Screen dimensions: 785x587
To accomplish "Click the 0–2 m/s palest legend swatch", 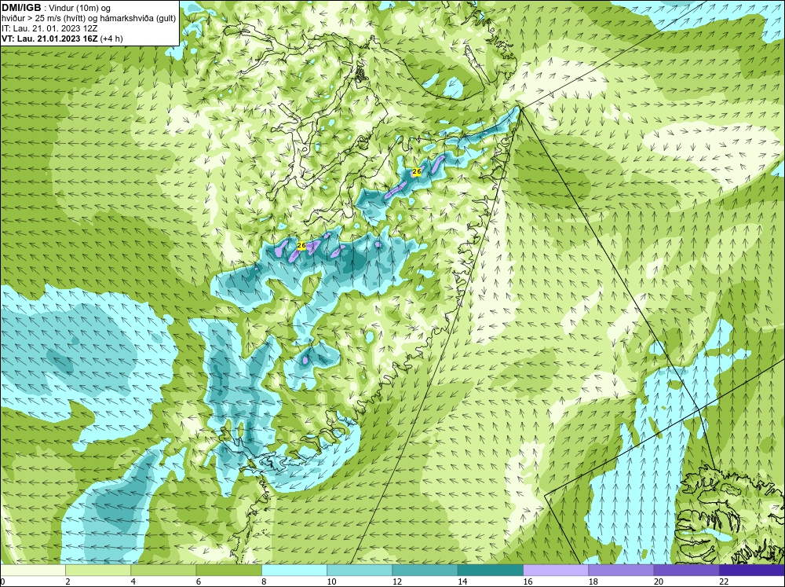I will click(32, 570).
